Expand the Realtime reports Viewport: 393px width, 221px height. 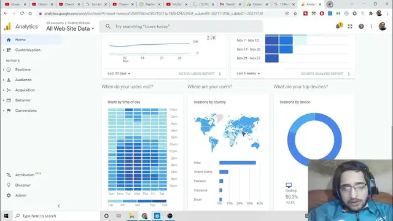(x=23, y=69)
